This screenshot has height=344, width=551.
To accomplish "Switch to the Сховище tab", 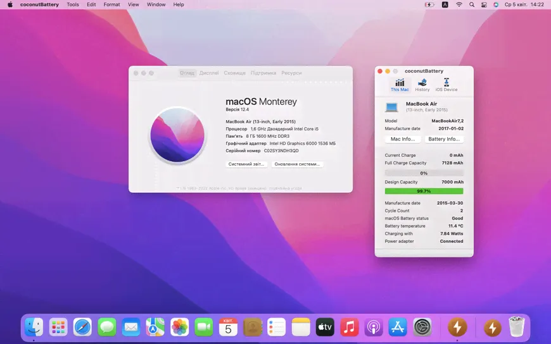I will [x=235, y=73].
